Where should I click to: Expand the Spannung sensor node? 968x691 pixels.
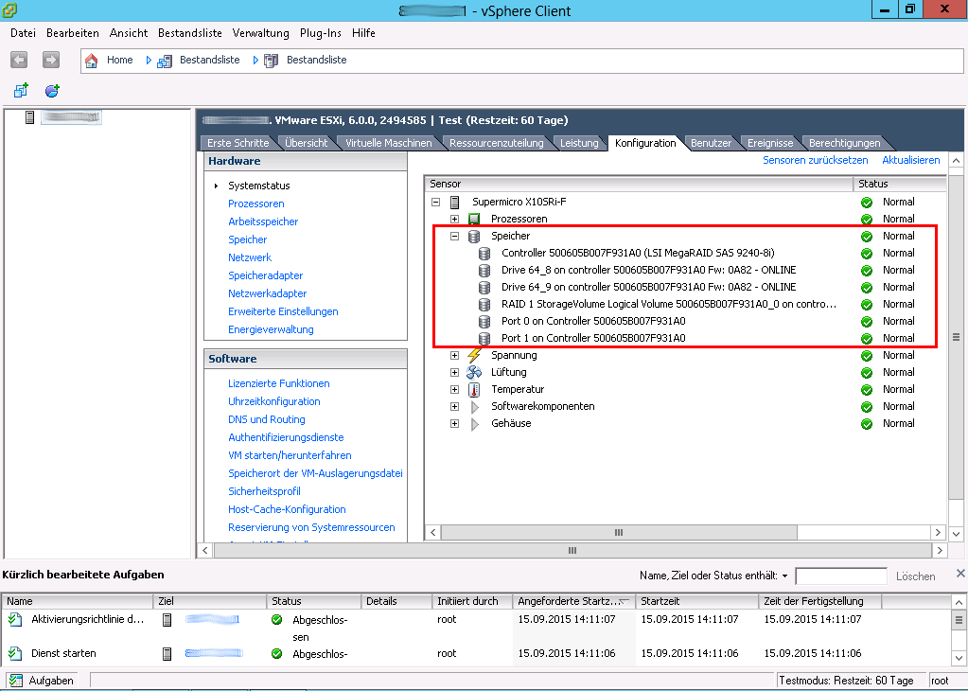click(x=455, y=355)
